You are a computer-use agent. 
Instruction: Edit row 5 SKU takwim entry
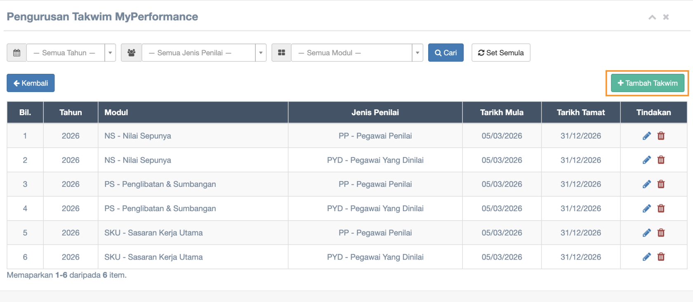pyautogui.click(x=646, y=233)
